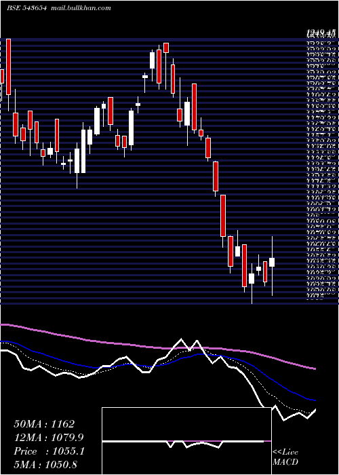Click the pink 50MA moving average line
339x475 pixels.
(157, 346)
